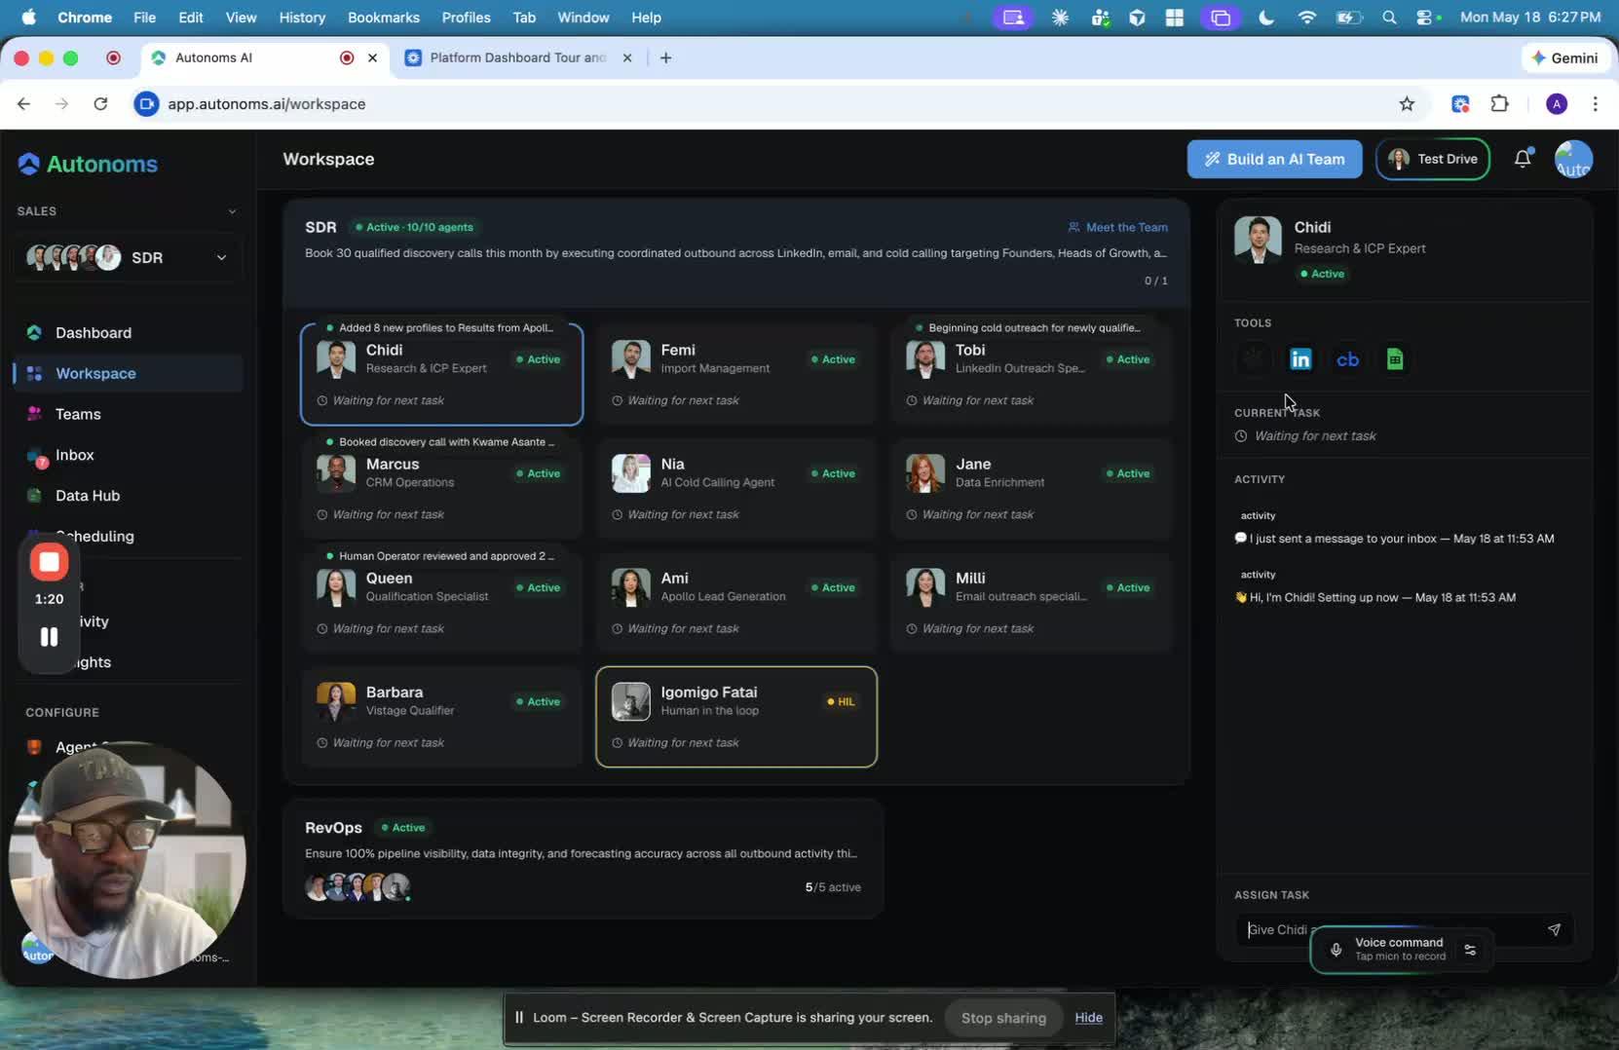
Task: Select the Femi Import Management agent card
Action: point(736,375)
